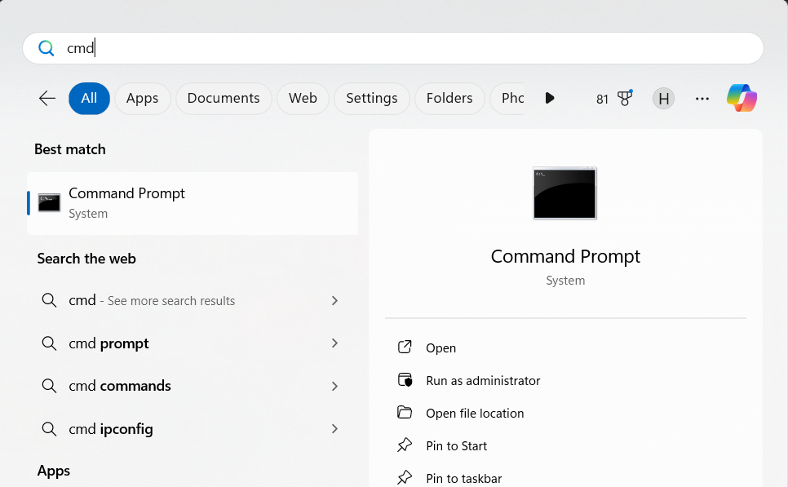This screenshot has height=487, width=788.
Task: Click the Apps section heading below web results
Action: pyautogui.click(x=54, y=471)
